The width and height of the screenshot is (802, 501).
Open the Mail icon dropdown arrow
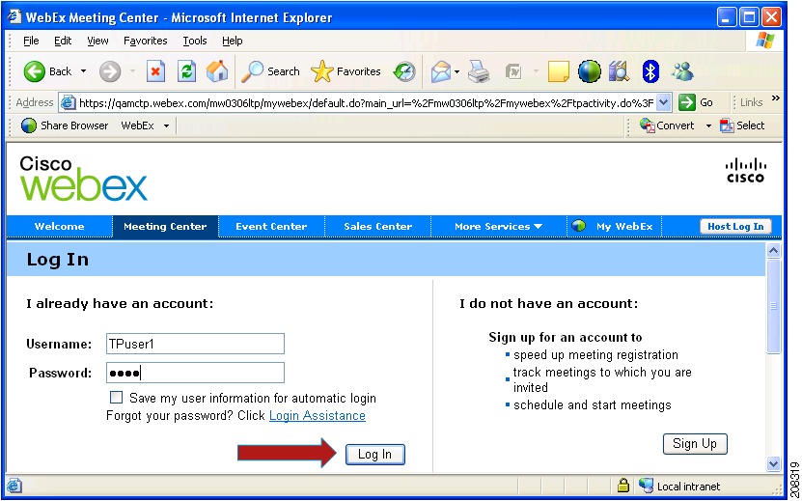[x=456, y=71]
